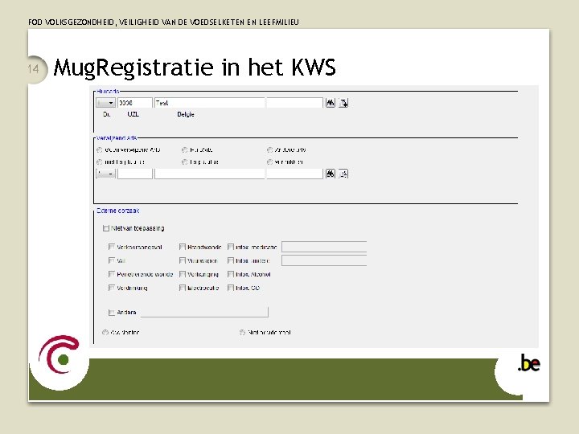Select the first radio option under Verwijzend arts
The height and width of the screenshot is (434, 579).
click(100, 149)
